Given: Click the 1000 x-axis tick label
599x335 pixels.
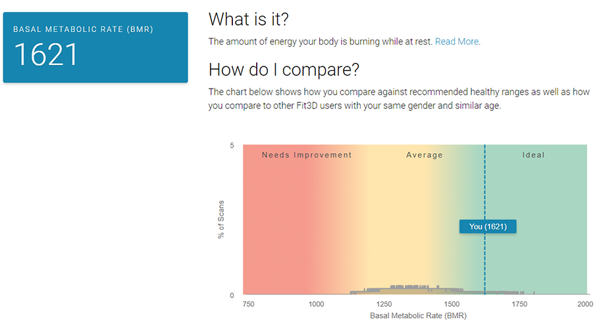Looking at the screenshot, I should pos(316,304).
